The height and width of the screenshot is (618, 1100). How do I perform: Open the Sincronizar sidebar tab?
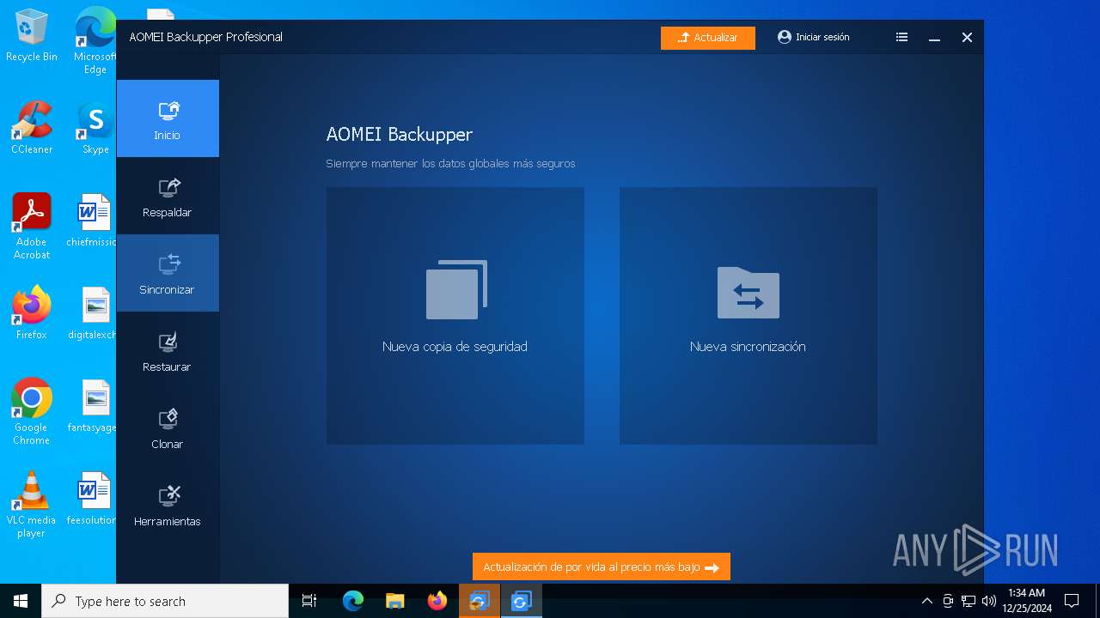tap(168, 273)
